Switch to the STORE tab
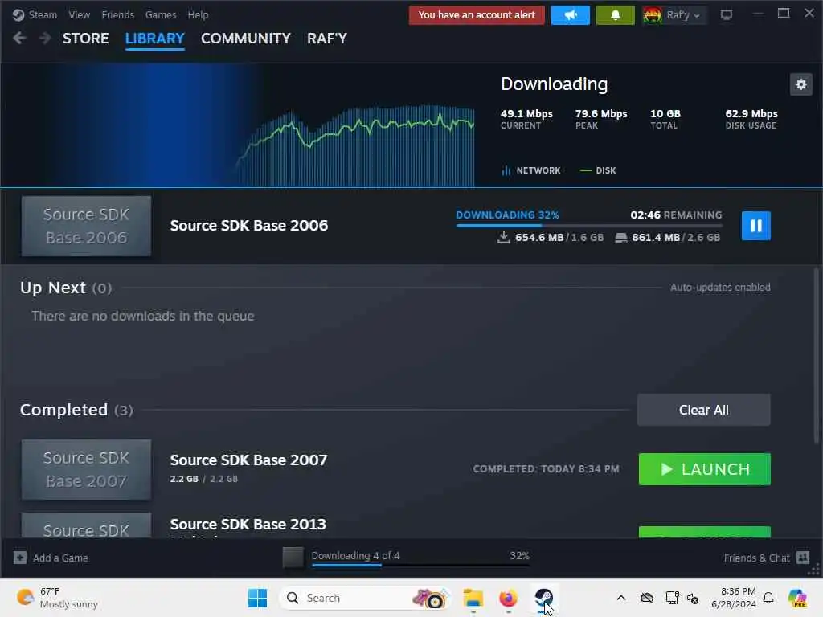This screenshot has height=617, width=823. click(x=85, y=39)
